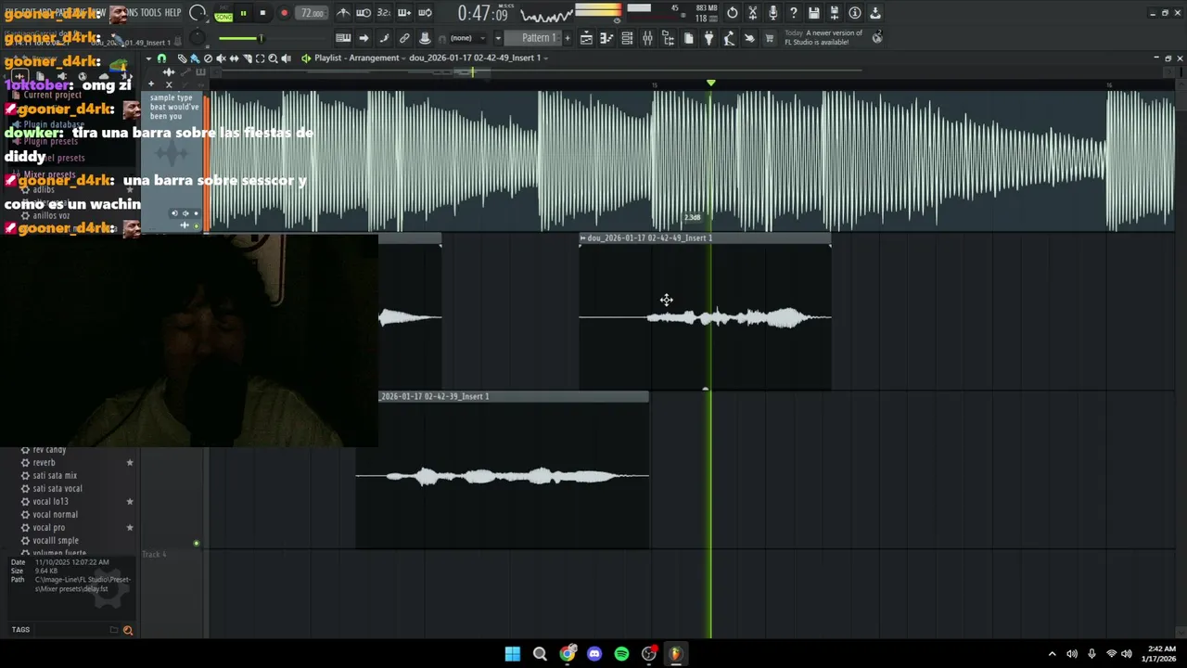
Task: Select 'reverb' mixer preset in browser
Action: point(44,462)
